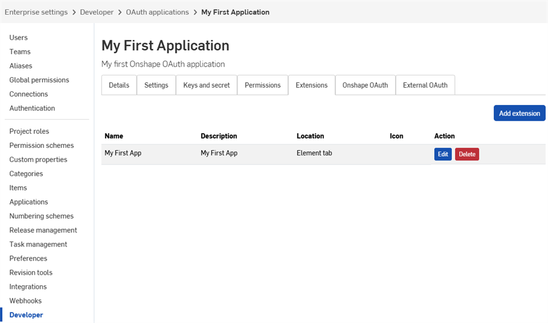Open Permission schemes page
The width and height of the screenshot is (548, 323).
point(42,145)
